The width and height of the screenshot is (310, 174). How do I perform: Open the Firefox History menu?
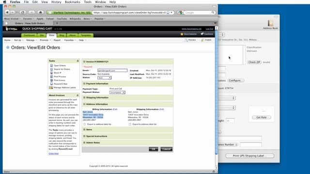pyautogui.click(x=56, y=2)
